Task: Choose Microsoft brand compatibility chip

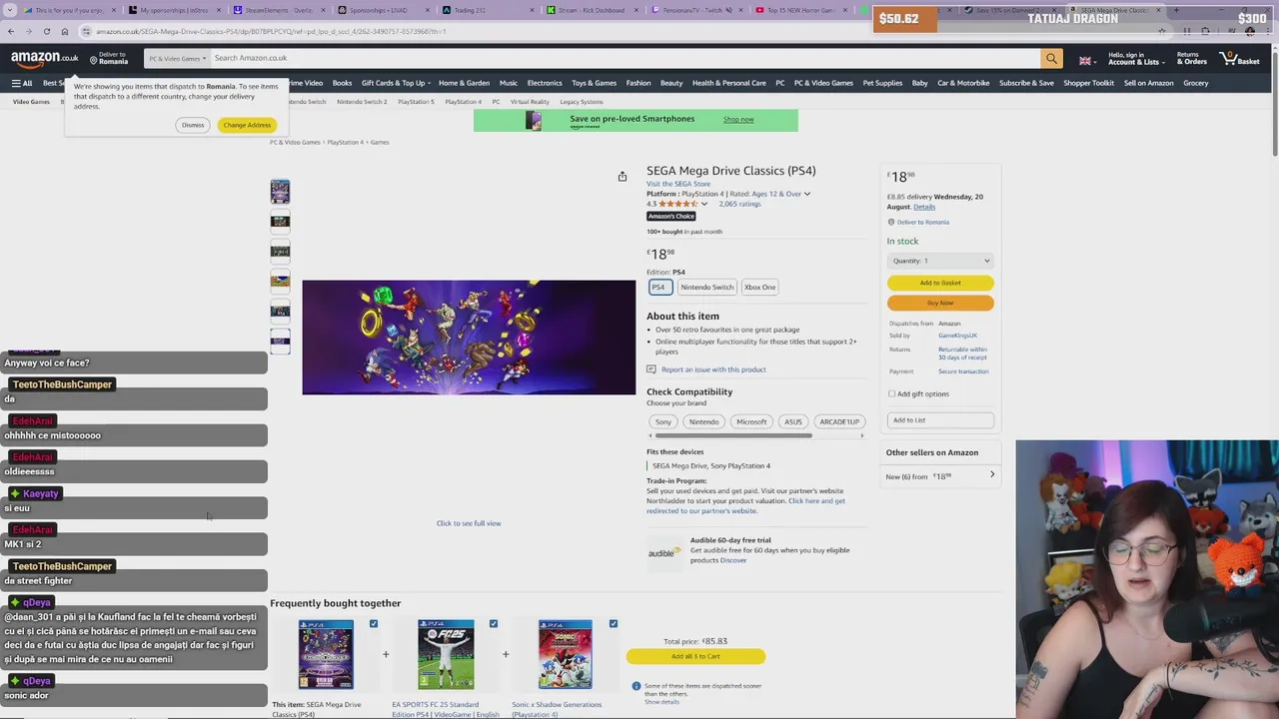Action: [x=751, y=421]
